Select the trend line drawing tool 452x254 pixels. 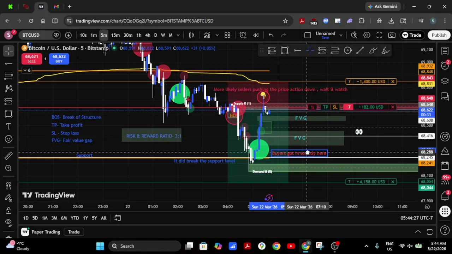[x=9, y=64]
